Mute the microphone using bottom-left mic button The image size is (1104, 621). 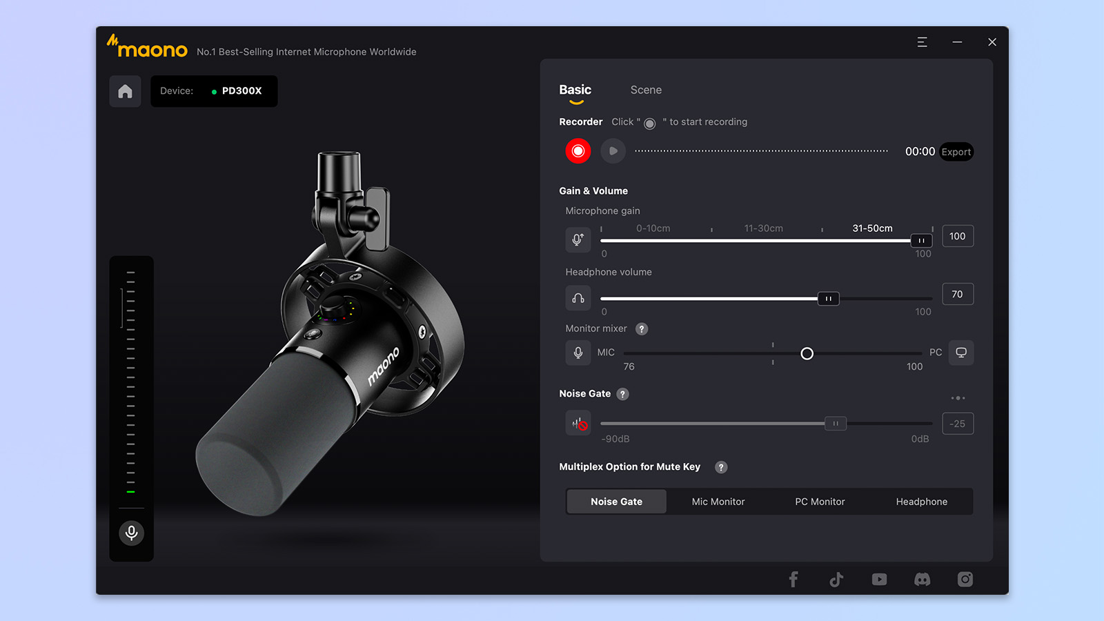coord(131,533)
